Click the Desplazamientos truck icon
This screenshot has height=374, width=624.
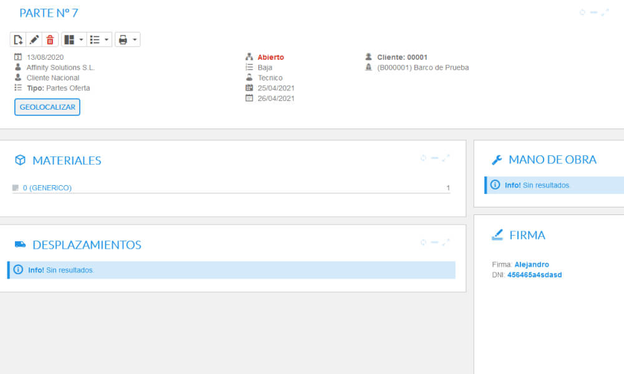point(20,244)
